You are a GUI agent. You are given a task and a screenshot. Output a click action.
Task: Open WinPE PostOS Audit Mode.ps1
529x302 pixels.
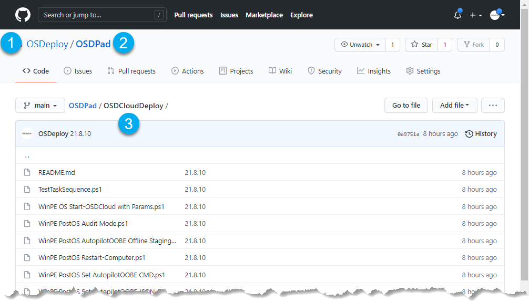(83, 223)
